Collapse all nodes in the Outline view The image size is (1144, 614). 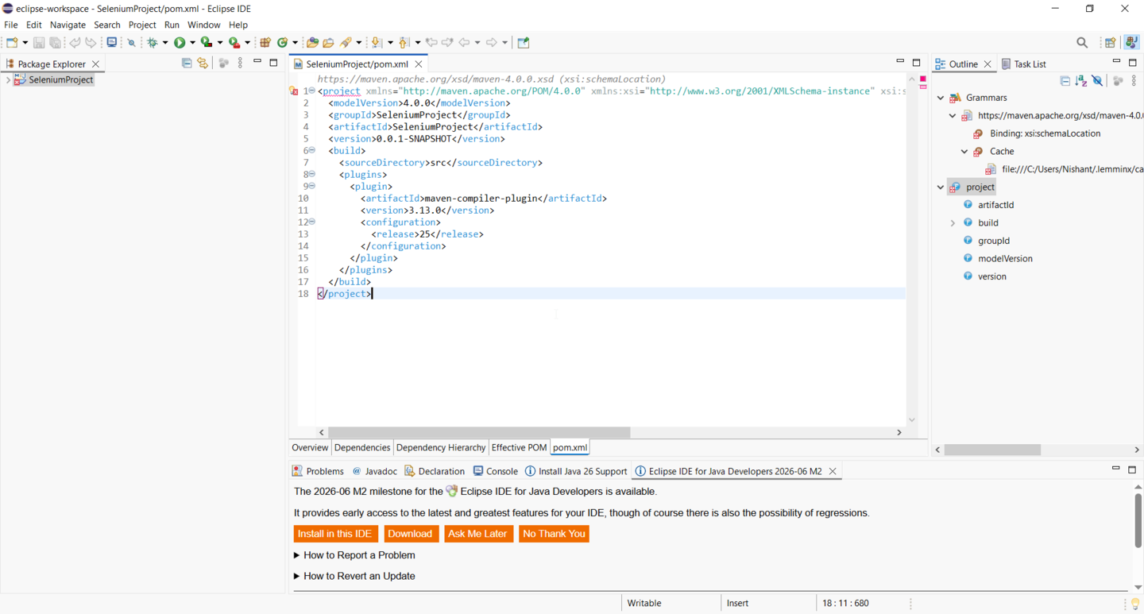(1065, 81)
